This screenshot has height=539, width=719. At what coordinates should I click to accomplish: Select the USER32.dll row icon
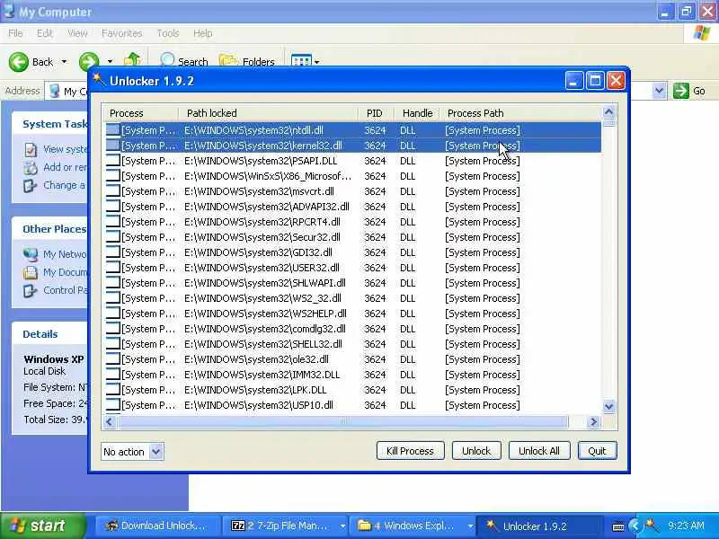click(x=113, y=267)
